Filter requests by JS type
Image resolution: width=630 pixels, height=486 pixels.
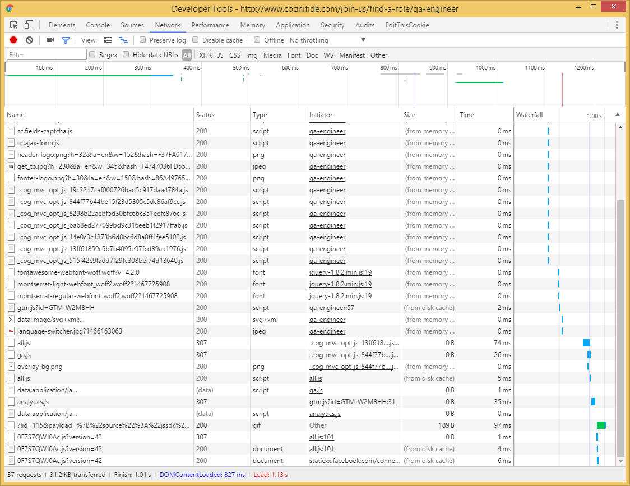pyautogui.click(x=221, y=55)
